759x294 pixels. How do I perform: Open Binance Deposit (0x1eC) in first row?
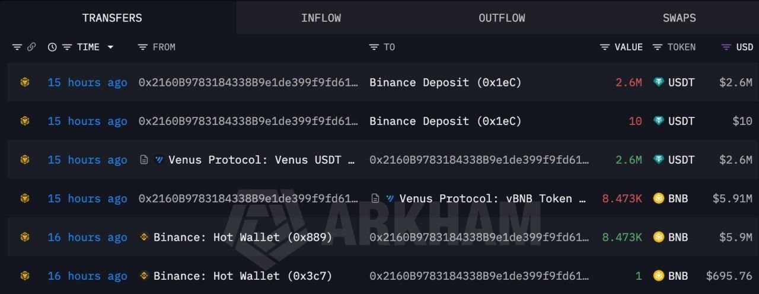(445, 82)
